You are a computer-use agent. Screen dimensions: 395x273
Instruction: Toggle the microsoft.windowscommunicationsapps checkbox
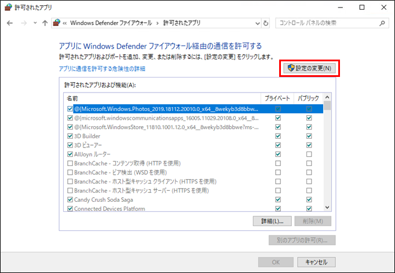(x=70, y=118)
